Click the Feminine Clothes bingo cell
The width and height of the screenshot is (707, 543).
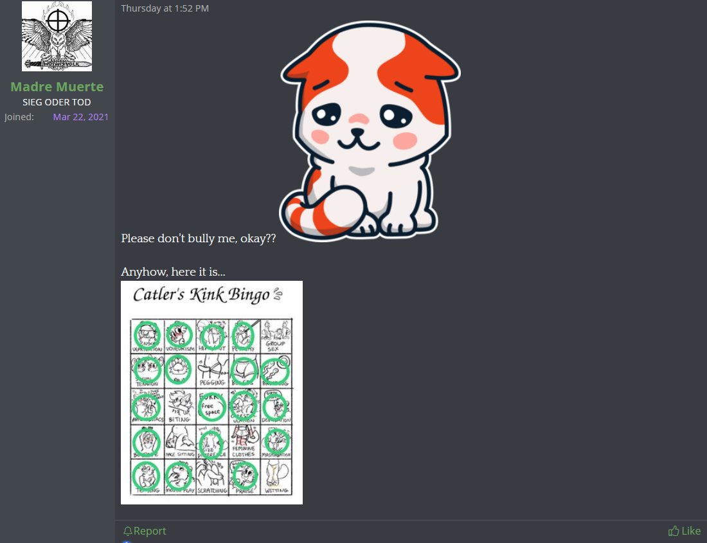[245, 441]
